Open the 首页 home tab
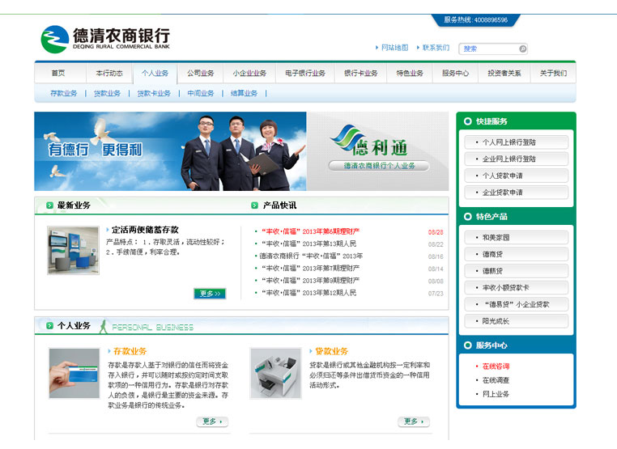This screenshot has height=449, width=617. click(57, 73)
